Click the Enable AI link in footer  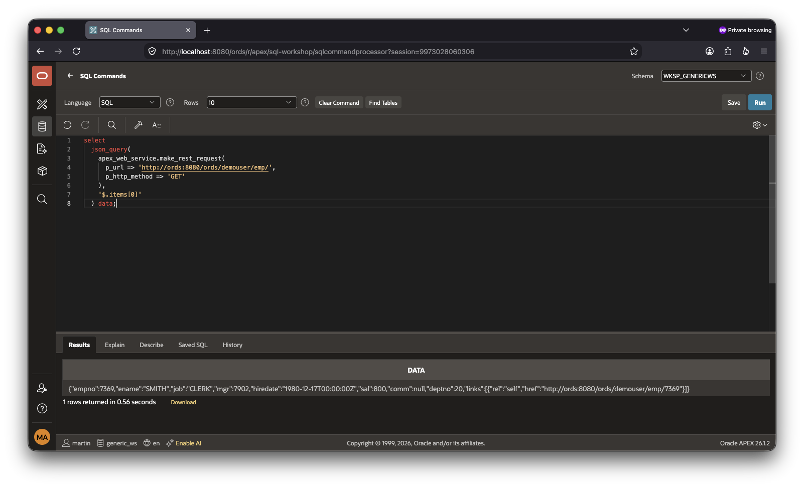click(x=184, y=443)
